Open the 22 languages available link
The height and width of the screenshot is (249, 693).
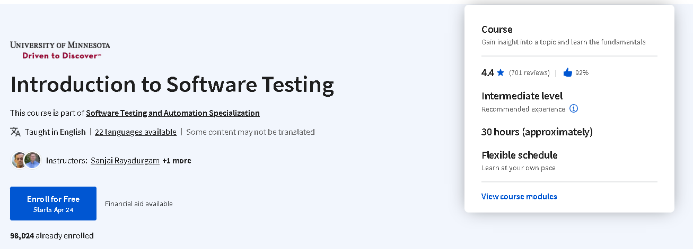pos(136,132)
